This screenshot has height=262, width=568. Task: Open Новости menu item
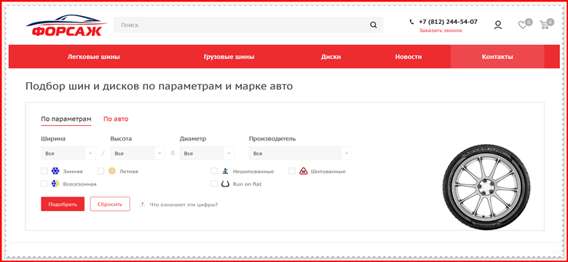click(409, 57)
